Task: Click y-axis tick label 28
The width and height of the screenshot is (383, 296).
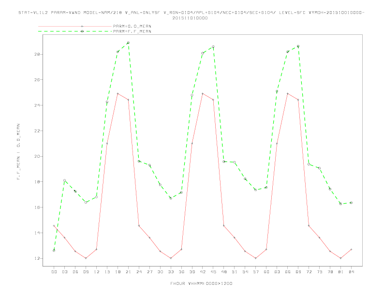Action: (x=37, y=54)
